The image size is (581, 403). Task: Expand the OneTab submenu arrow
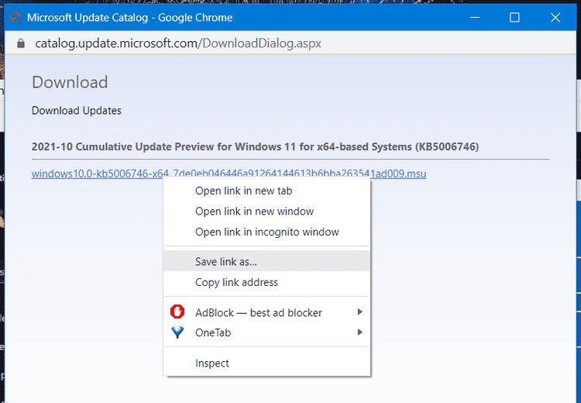click(x=359, y=332)
